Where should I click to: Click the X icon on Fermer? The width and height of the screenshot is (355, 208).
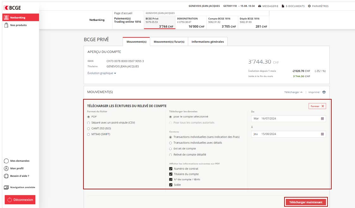(x=323, y=106)
